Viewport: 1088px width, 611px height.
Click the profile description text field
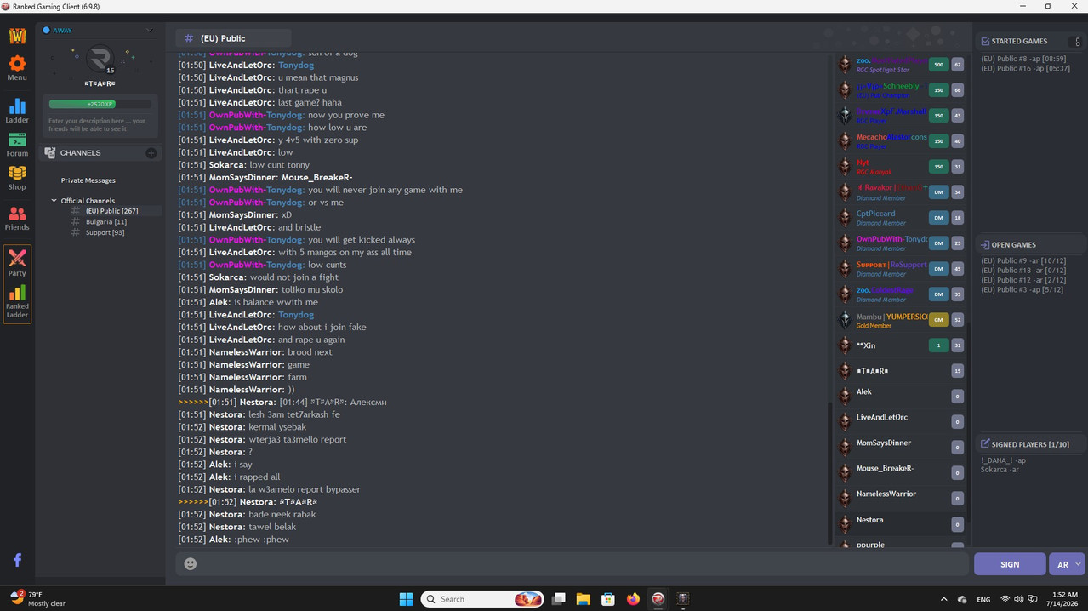point(100,125)
